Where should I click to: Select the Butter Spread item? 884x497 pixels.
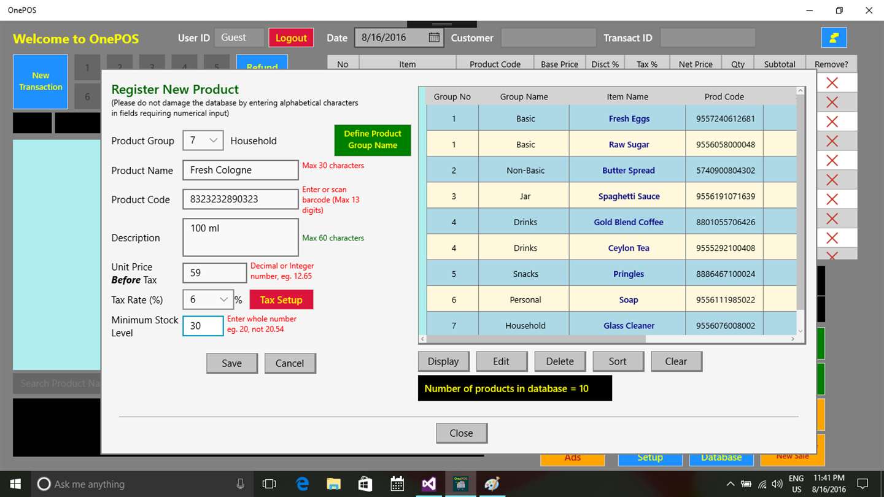[x=629, y=170]
